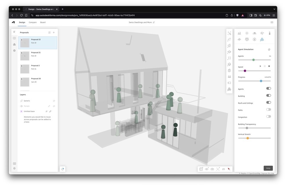Screen dimensions: 286x186
Task: Select the Solar panel analysis icon
Action: coord(247,39)
